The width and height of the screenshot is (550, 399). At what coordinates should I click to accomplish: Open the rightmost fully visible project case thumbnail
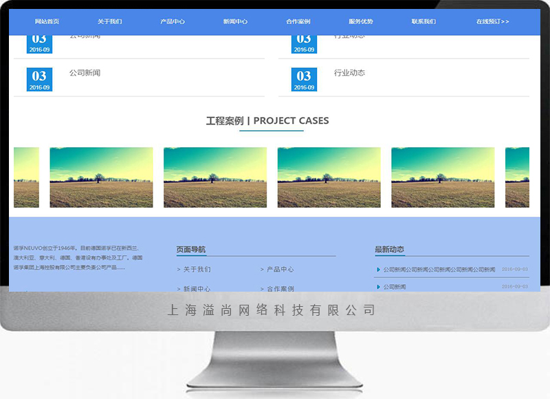(443, 177)
